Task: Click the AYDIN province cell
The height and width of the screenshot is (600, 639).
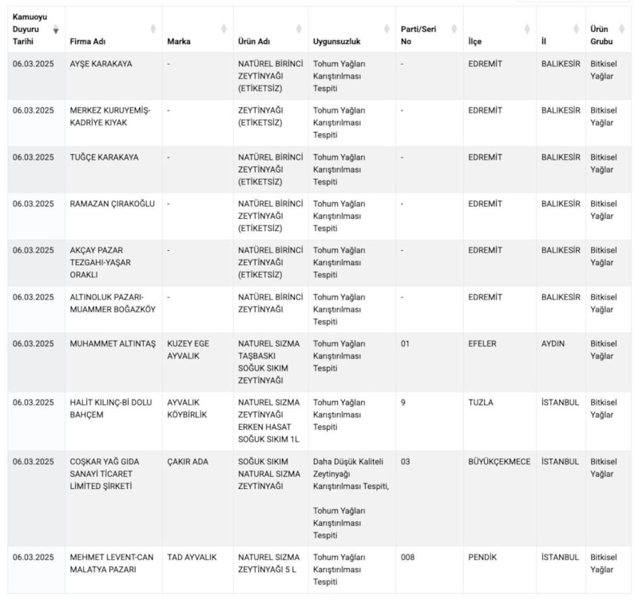Action: 553,344
